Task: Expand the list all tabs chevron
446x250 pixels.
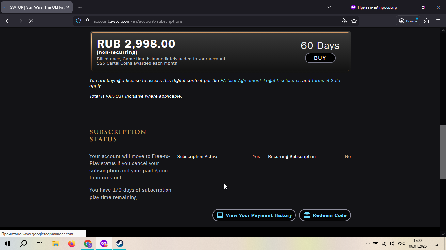Action: pyautogui.click(x=329, y=7)
